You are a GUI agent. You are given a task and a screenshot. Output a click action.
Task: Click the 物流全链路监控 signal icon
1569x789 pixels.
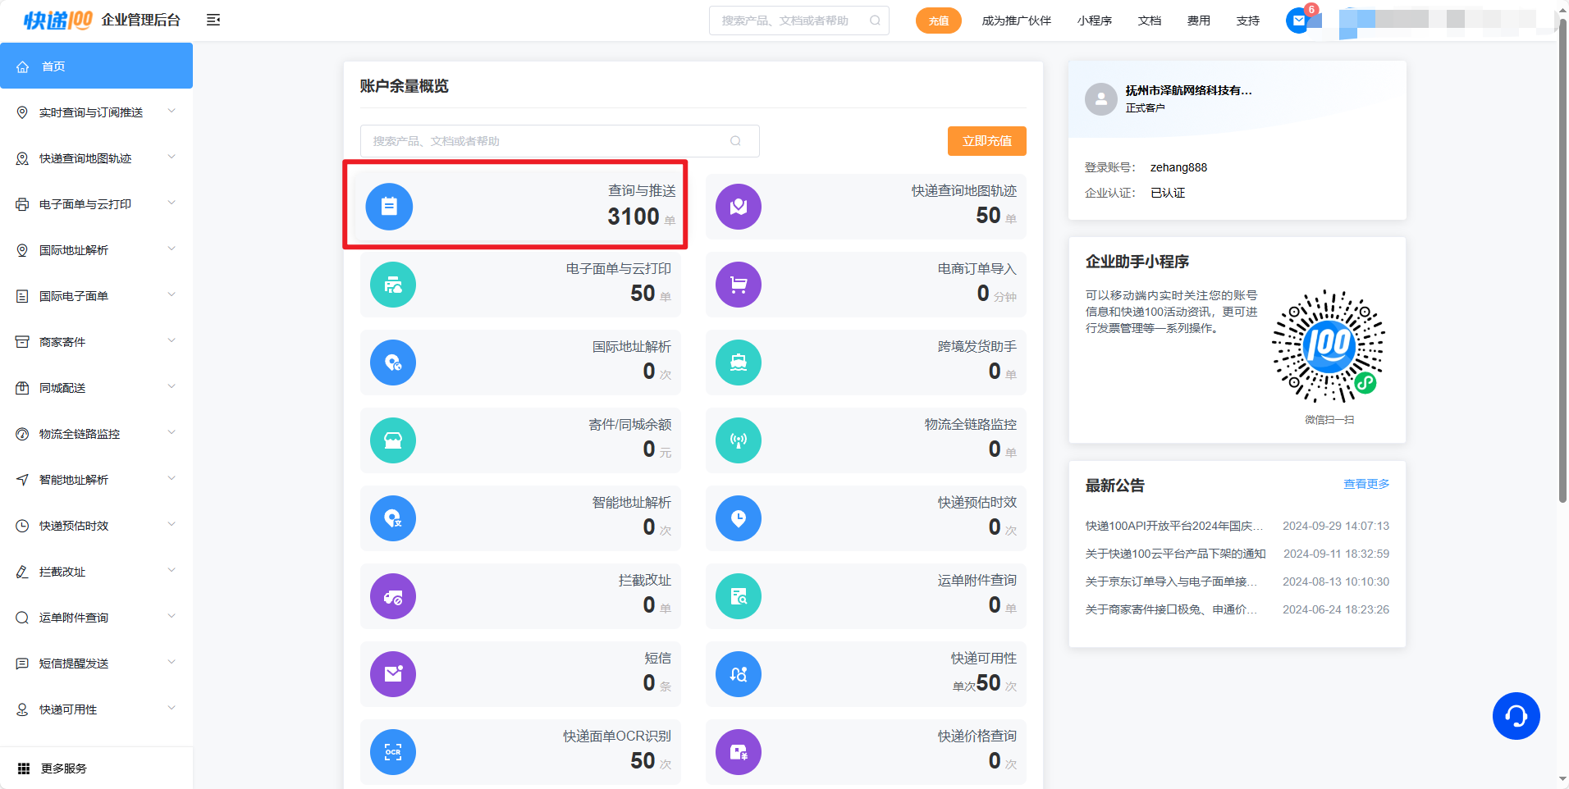click(x=739, y=440)
